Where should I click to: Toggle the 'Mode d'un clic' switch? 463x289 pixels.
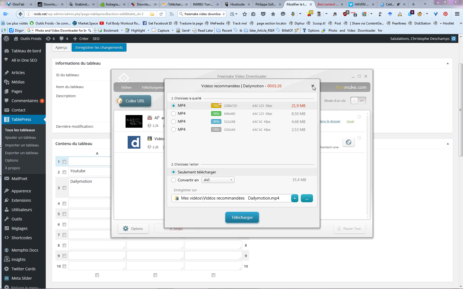point(358,101)
